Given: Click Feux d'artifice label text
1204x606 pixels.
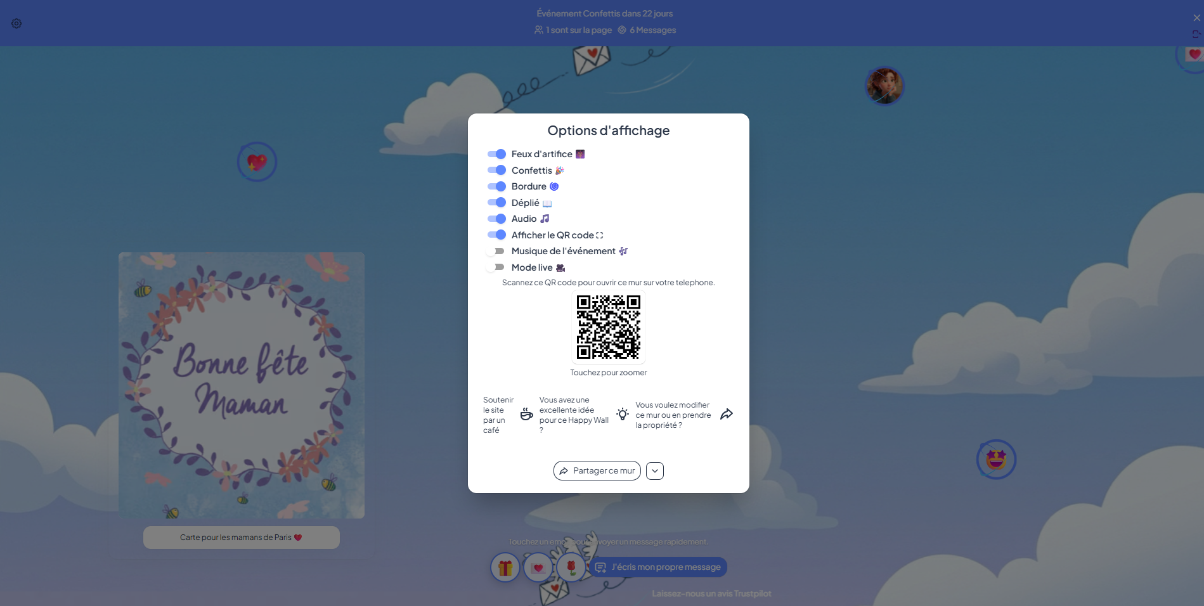Looking at the screenshot, I should [542, 154].
